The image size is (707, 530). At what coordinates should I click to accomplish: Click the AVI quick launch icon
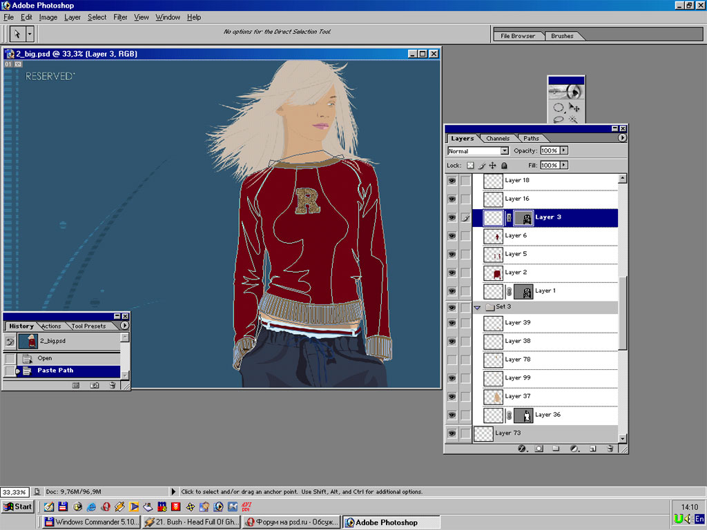pos(246,507)
